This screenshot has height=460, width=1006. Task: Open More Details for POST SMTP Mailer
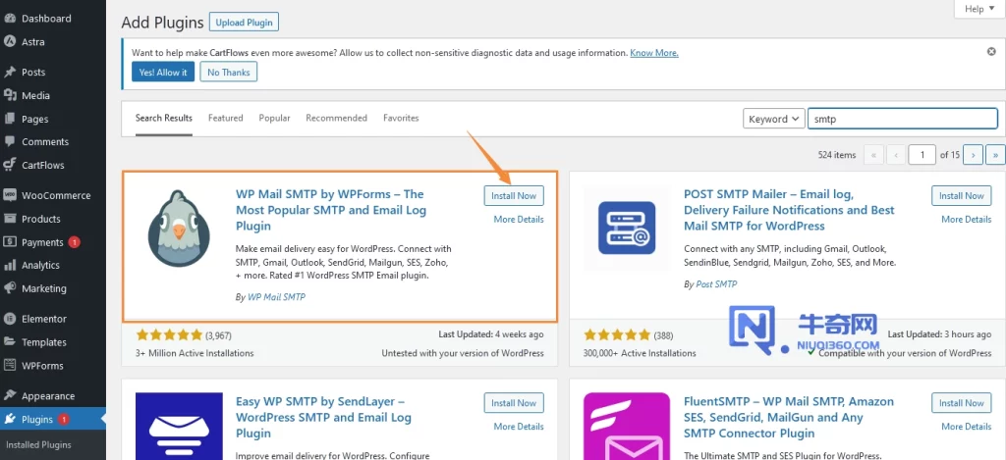tap(967, 219)
